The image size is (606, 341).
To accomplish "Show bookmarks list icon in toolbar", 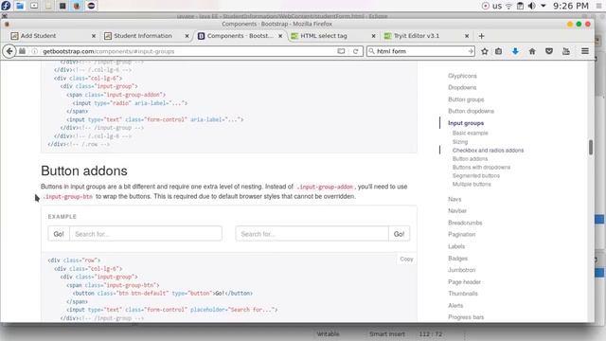I will [499, 51].
